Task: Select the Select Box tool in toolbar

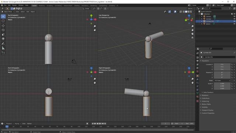Action: point(3,16)
